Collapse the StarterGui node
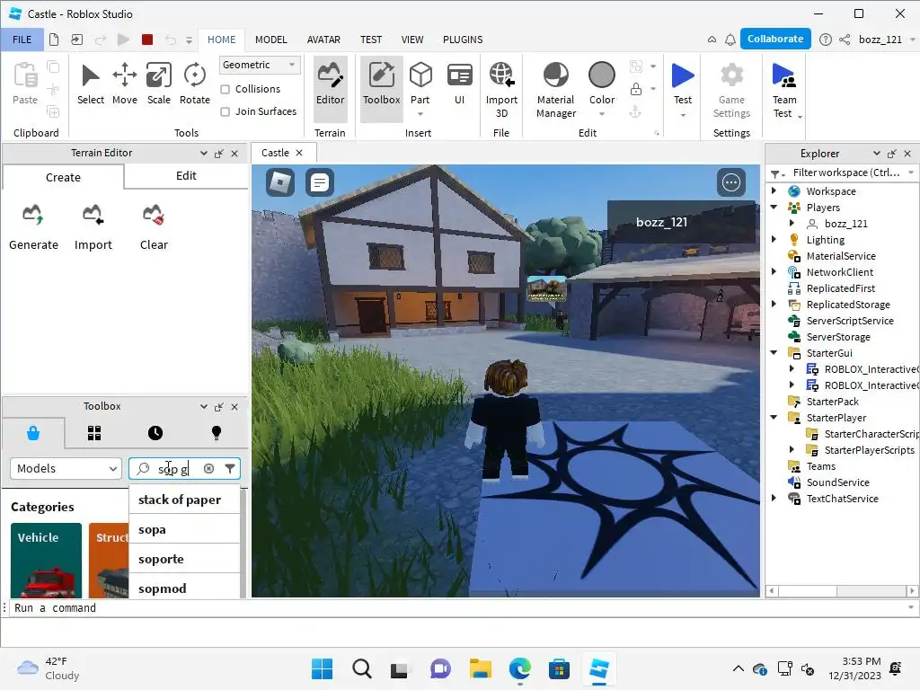 click(774, 352)
